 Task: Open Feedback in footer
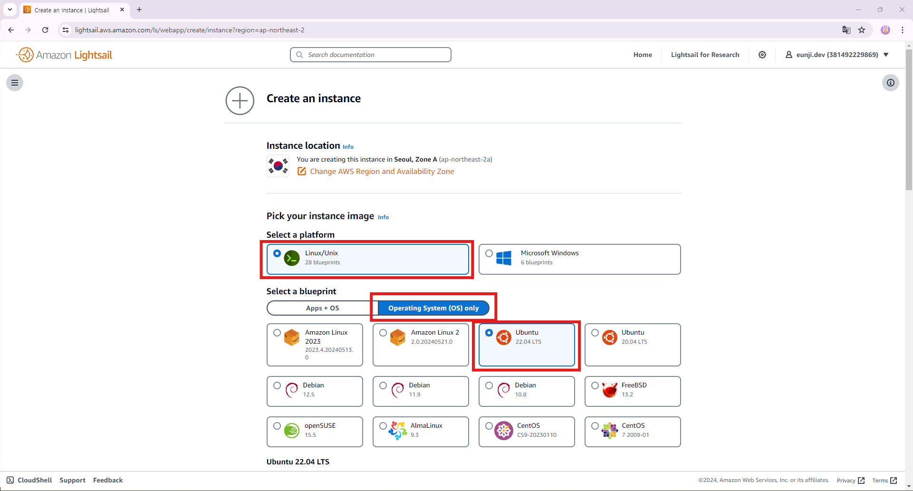[108, 480]
